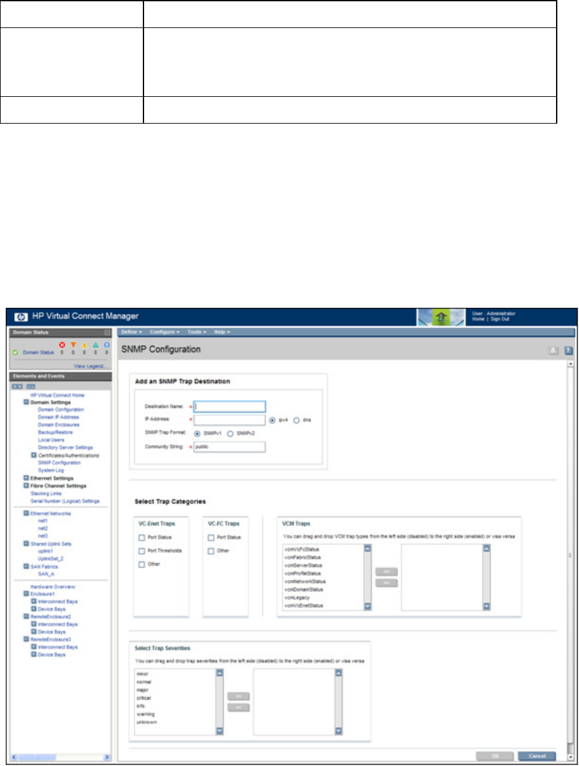Click the expand-all tree icon
The width and height of the screenshot is (579, 766).
pos(18,386)
